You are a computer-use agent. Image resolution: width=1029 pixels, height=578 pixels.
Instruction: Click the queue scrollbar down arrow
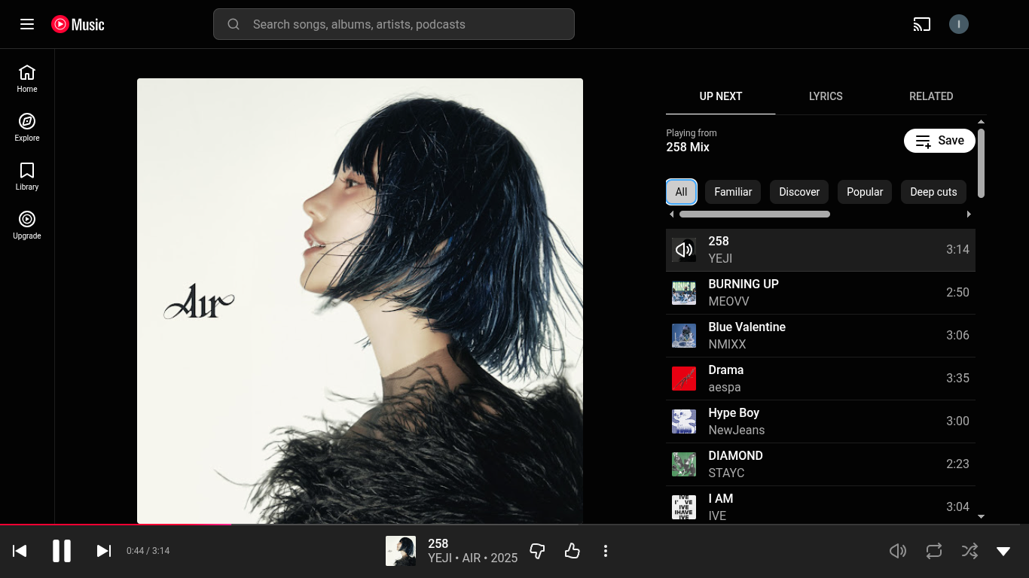tap(981, 516)
